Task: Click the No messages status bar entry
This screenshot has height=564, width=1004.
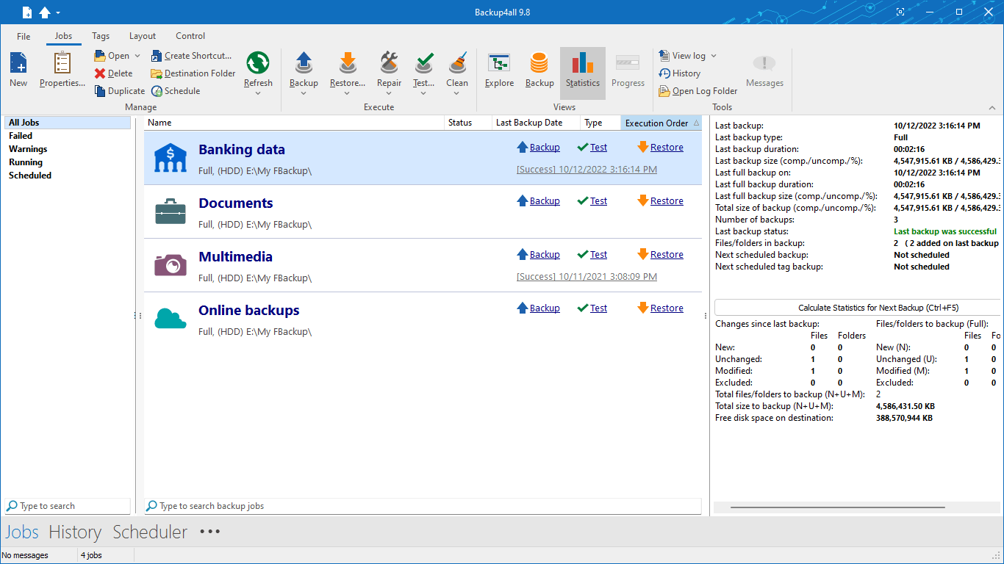Action: tap(25, 555)
